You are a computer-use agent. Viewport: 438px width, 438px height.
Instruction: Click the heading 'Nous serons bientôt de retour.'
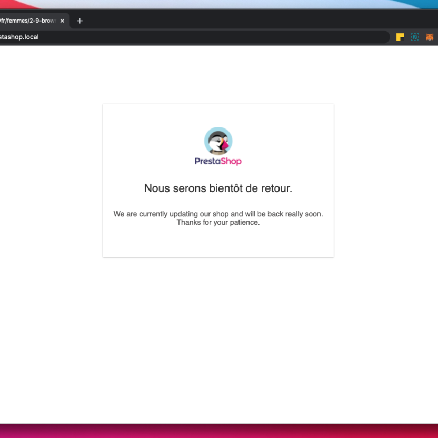(218, 188)
